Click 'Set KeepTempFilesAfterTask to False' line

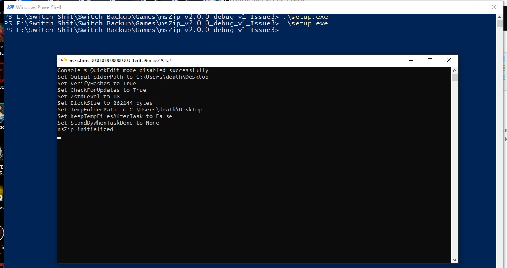(115, 116)
